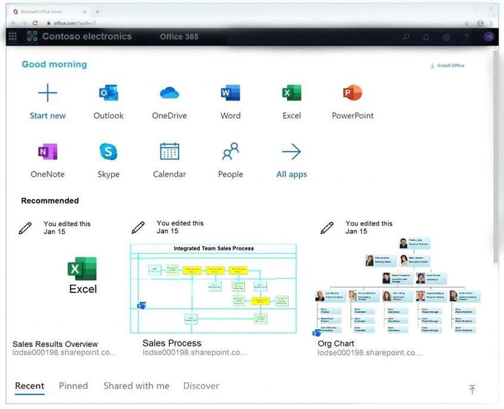
Task: Click the Org Chart preview thumbnail
Action: click(x=398, y=286)
